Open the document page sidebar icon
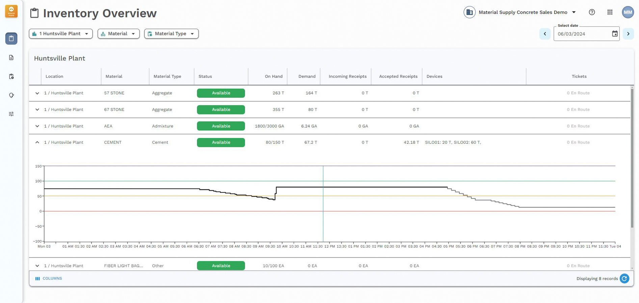Viewport: 639px width, 303px height. click(11, 58)
